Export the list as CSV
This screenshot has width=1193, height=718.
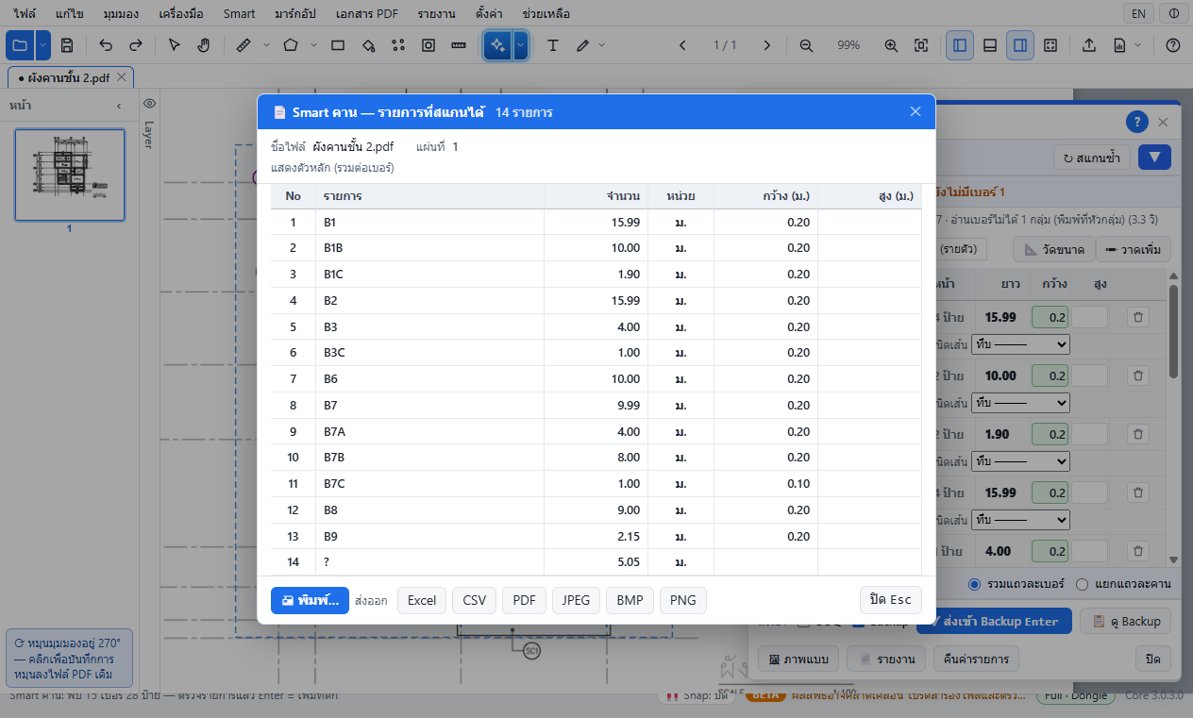[x=475, y=601]
